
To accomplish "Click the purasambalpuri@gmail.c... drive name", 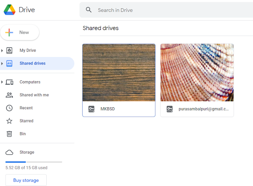I will pos(204,109).
